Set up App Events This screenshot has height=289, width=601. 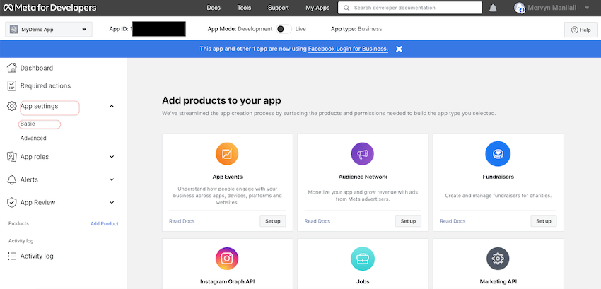tap(272, 221)
